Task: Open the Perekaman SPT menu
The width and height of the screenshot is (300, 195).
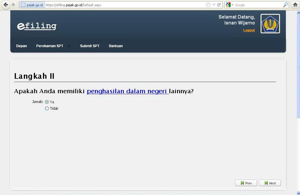Action: click(50, 46)
